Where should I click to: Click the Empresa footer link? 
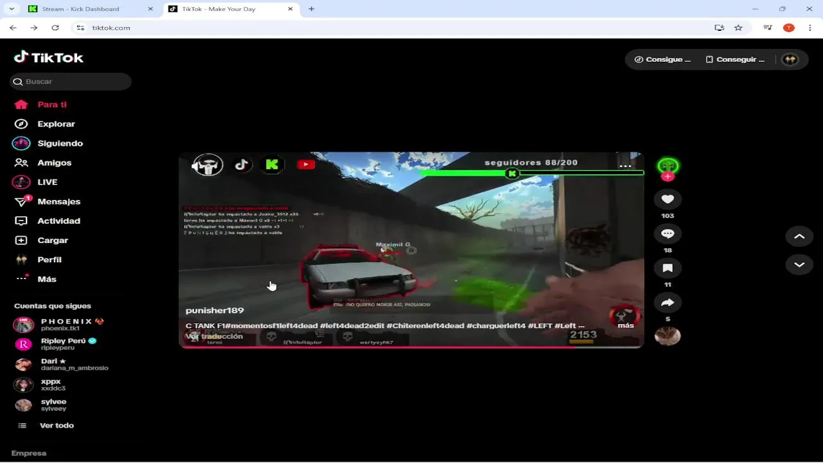click(29, 453)
